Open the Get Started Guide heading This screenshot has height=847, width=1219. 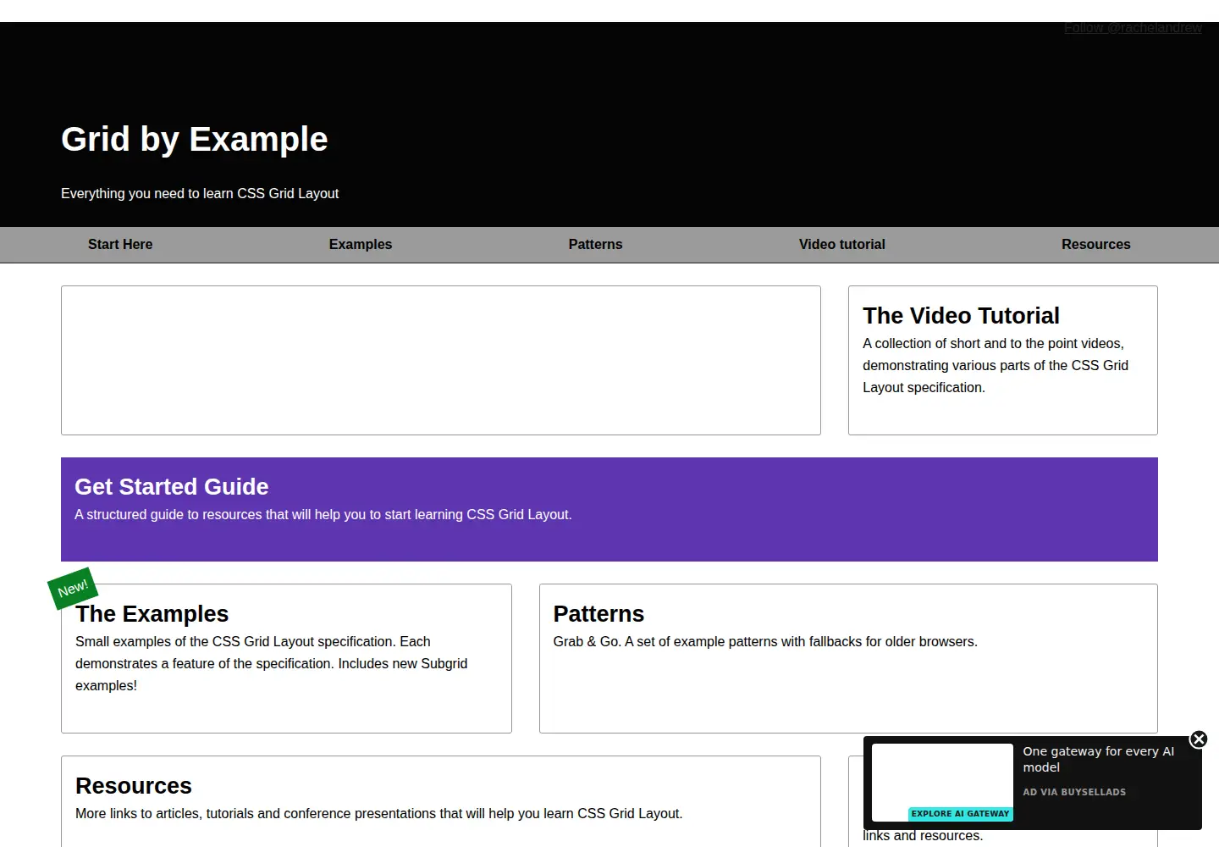(x=172, y=486)
